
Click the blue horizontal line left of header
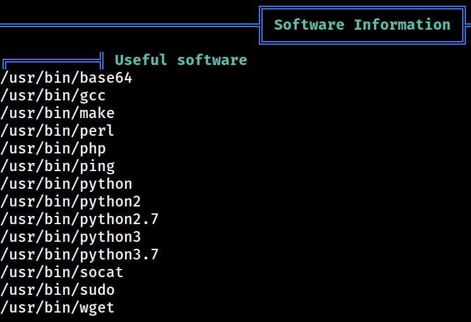coord(130,25)
